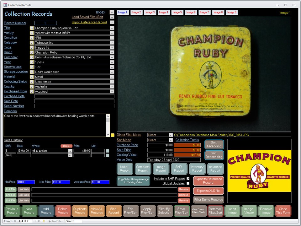
Task: Click the first Link File button
Action: pos(10,190)
